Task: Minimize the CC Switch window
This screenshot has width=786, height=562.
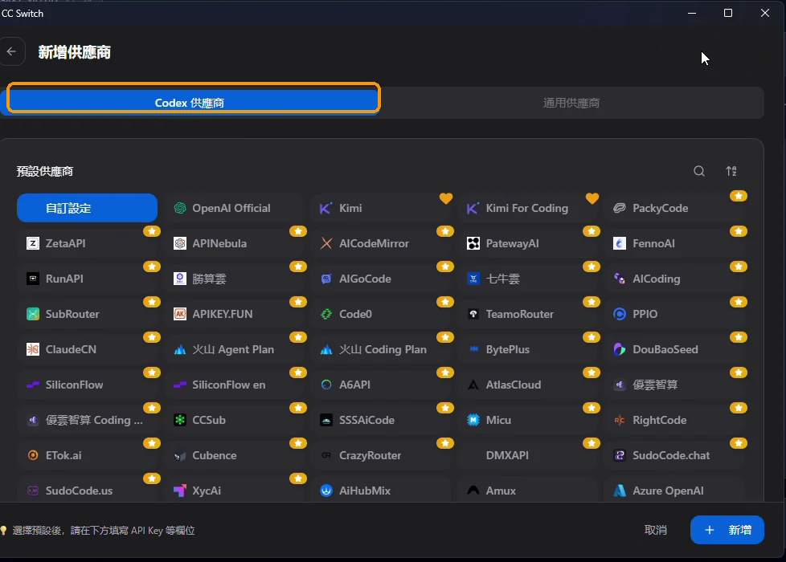Action: (692, 13)
